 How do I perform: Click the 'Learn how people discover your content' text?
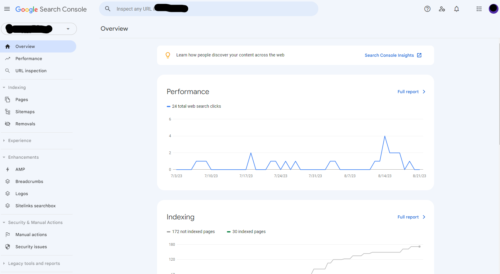(x=230, y=55)
